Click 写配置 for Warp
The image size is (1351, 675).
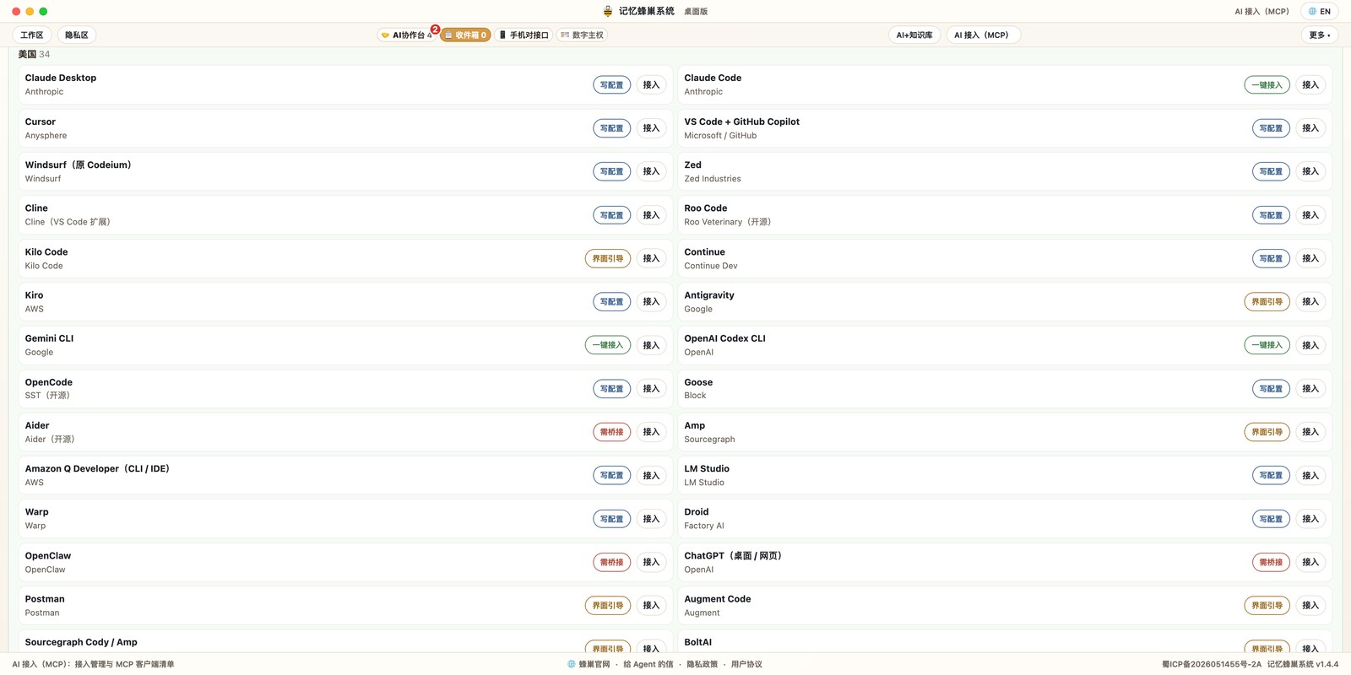(611, 519)
